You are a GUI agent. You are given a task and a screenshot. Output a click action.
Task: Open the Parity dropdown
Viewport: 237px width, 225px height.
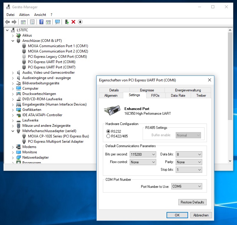189,162
